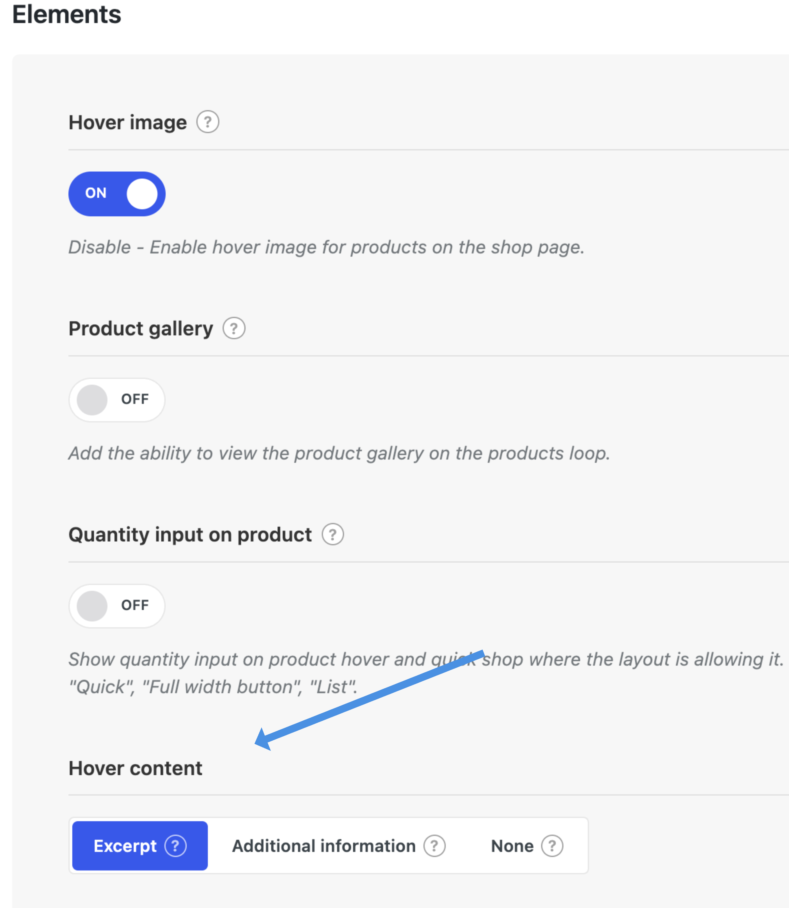Open help icon beside Additional information

tap(434, 845)
